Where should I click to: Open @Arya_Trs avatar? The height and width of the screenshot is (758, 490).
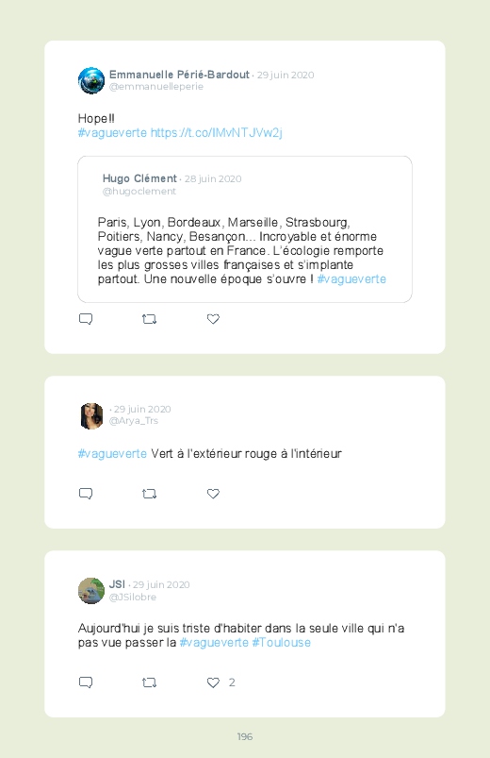(91, 415)
